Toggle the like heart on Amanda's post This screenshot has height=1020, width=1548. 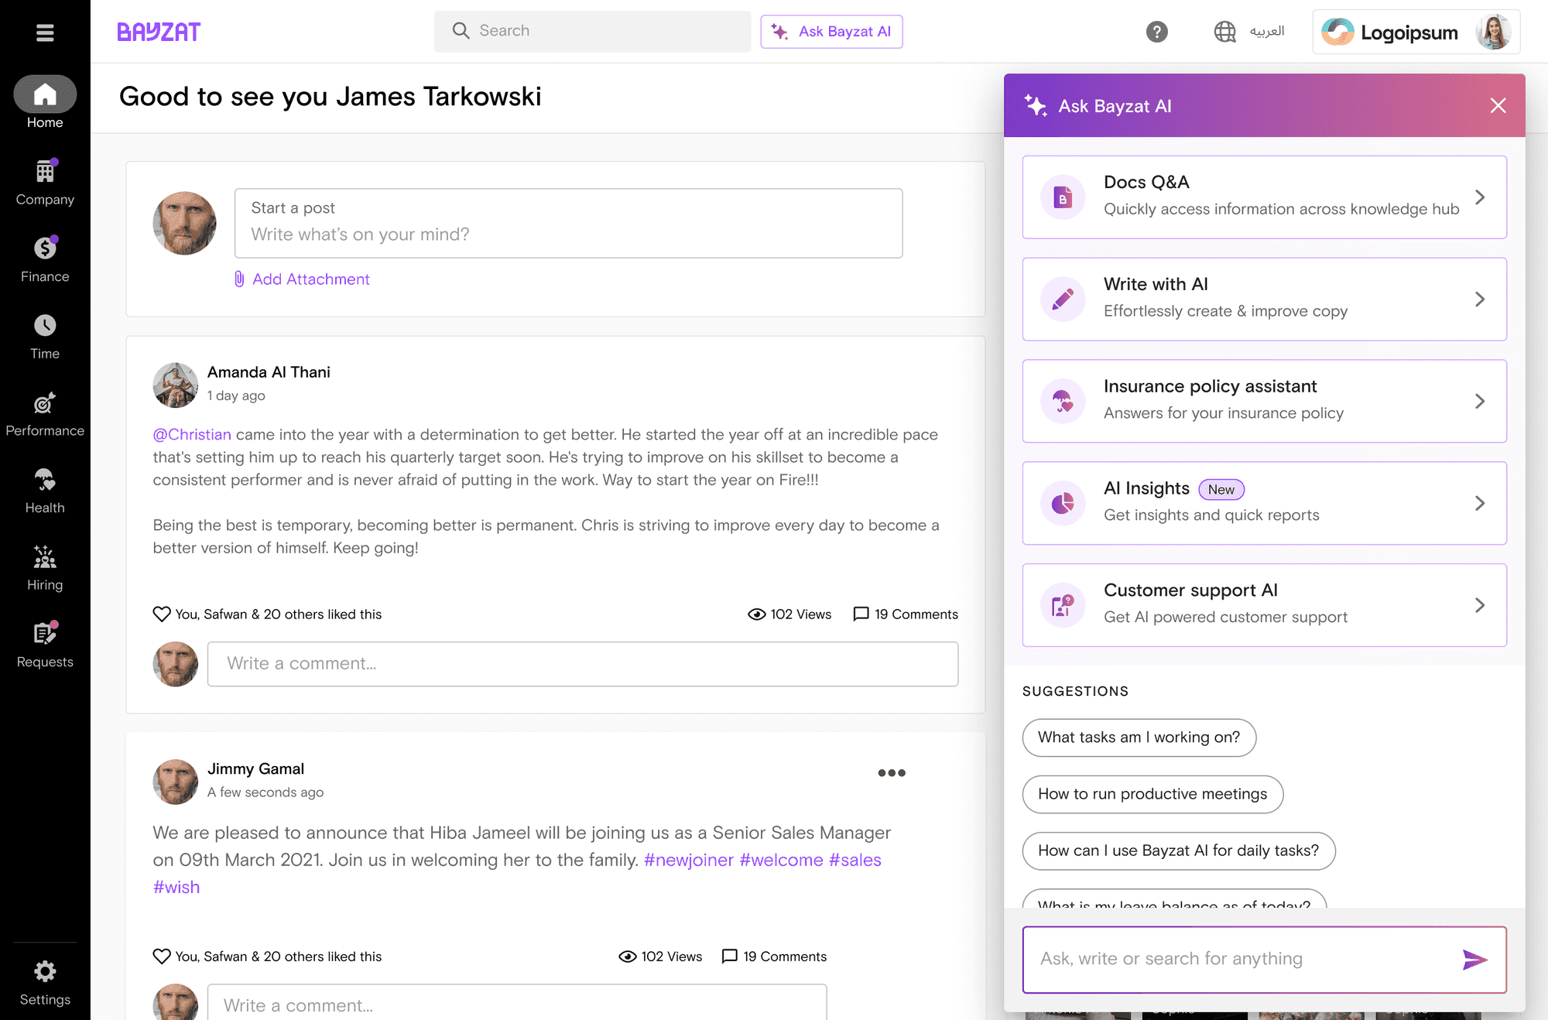162,614
